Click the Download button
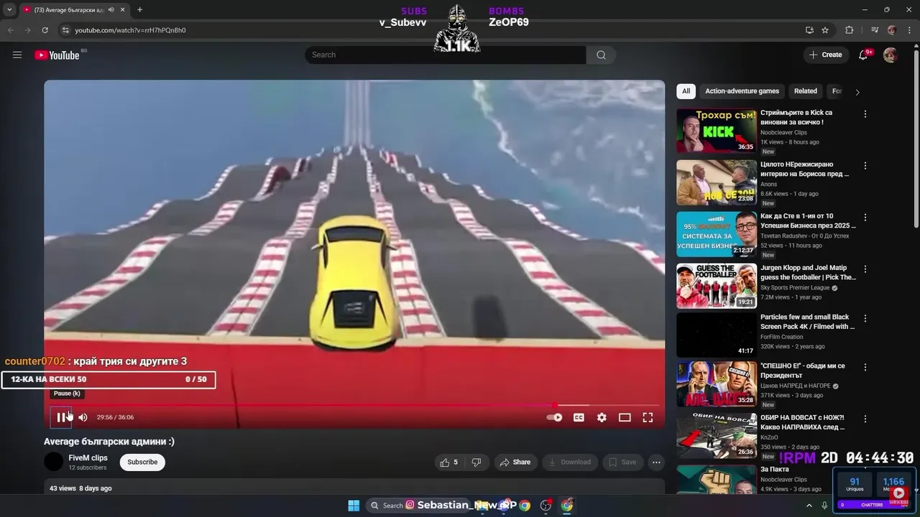920x517 pixels. 569,462
